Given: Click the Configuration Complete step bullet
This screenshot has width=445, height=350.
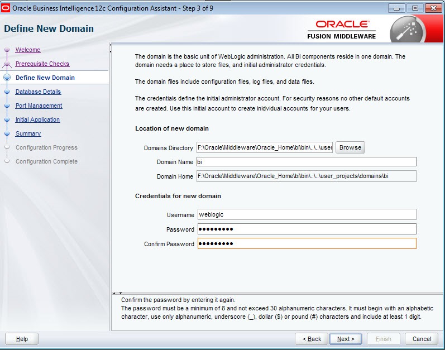Looking at the screenshot, I should click(x=7, y=161).
